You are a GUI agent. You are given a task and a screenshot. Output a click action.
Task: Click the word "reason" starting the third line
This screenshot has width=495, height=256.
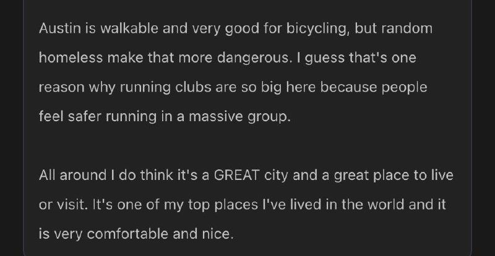pos(61,87)
